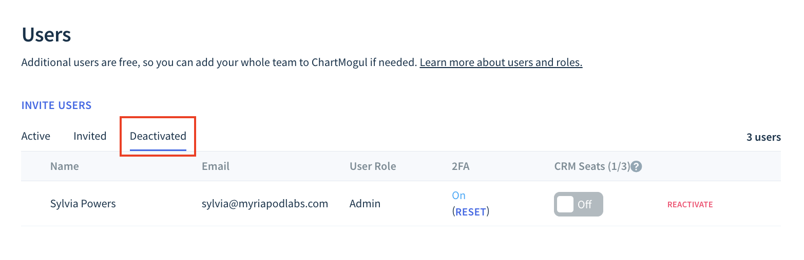The image size is (804, 260).
Task: Click RESET to reset Sylvia's 2FA
Action: (x=471, y=212)
